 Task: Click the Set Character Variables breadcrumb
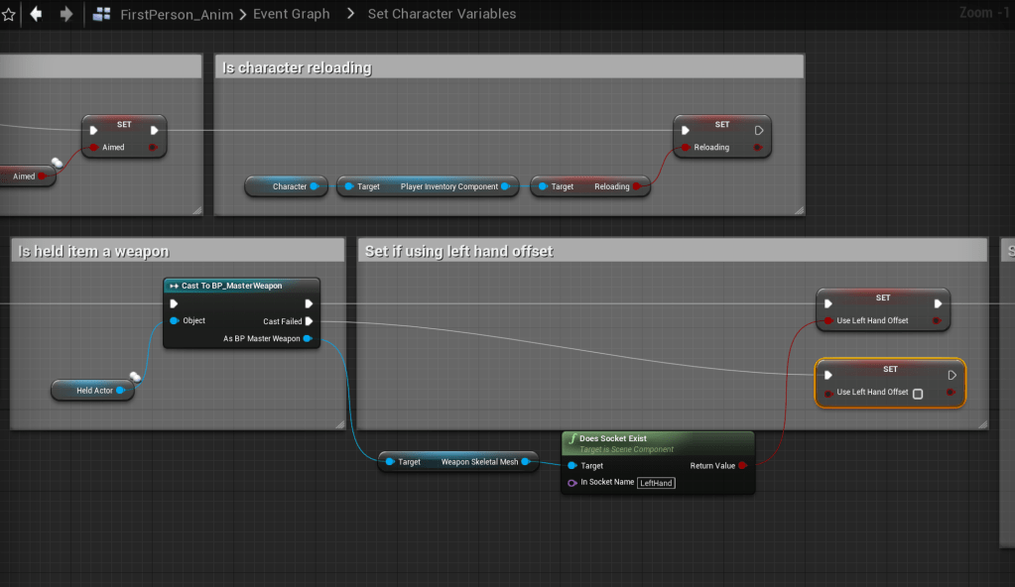coord(442,15)
